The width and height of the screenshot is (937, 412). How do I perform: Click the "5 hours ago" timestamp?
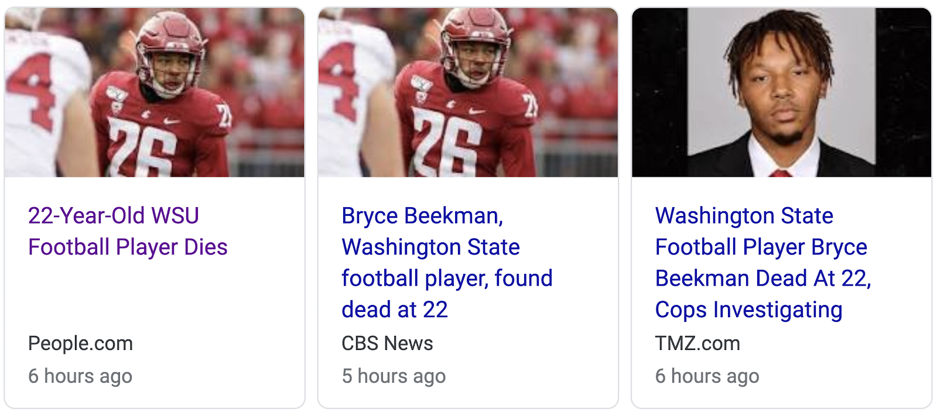[x=394, y=376]
